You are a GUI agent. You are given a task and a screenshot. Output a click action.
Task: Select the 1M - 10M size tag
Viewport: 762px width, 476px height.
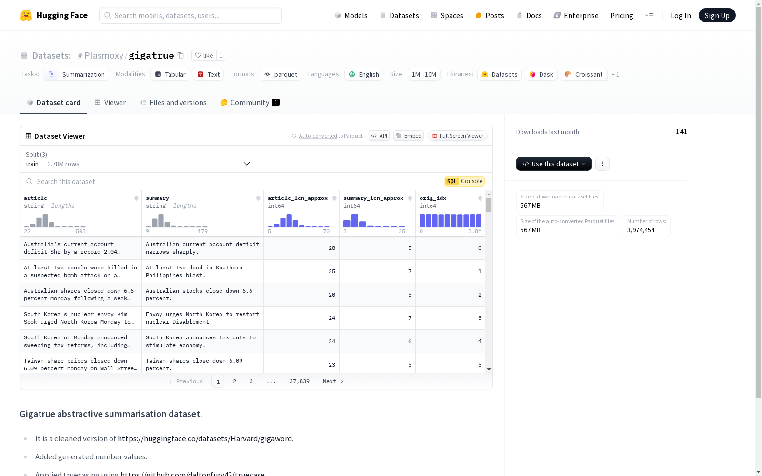[424, 74]
